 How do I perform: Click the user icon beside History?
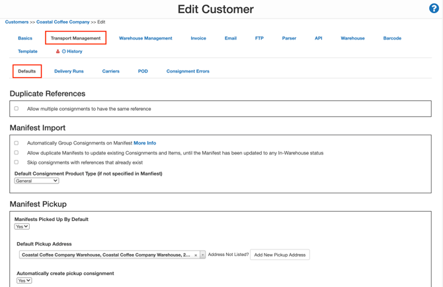click(x=58, y=51)
